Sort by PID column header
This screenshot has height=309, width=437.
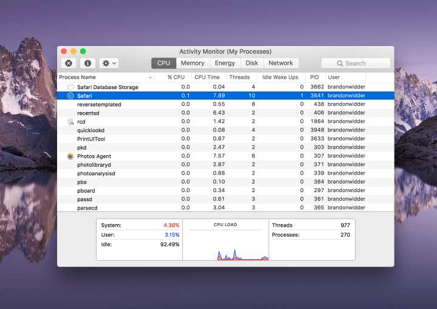(x=314, y=78)
